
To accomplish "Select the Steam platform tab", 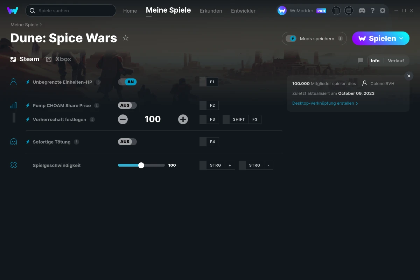I will (25, 59).
